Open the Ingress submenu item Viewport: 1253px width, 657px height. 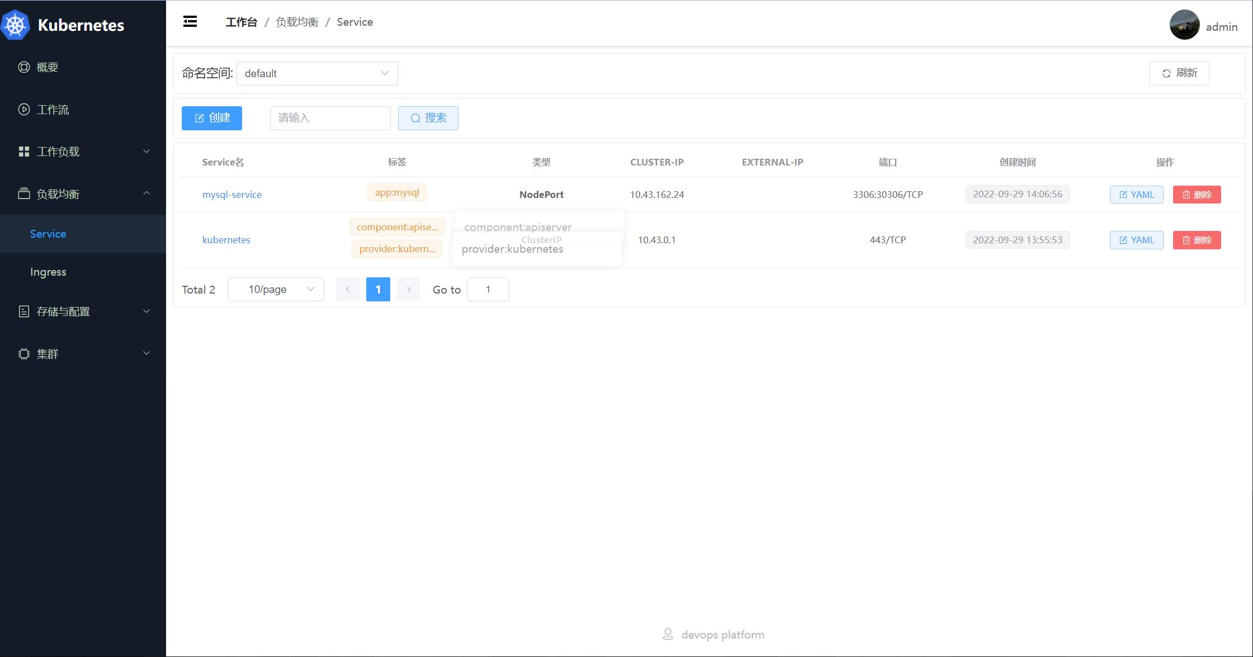click(x=48, y=272)
